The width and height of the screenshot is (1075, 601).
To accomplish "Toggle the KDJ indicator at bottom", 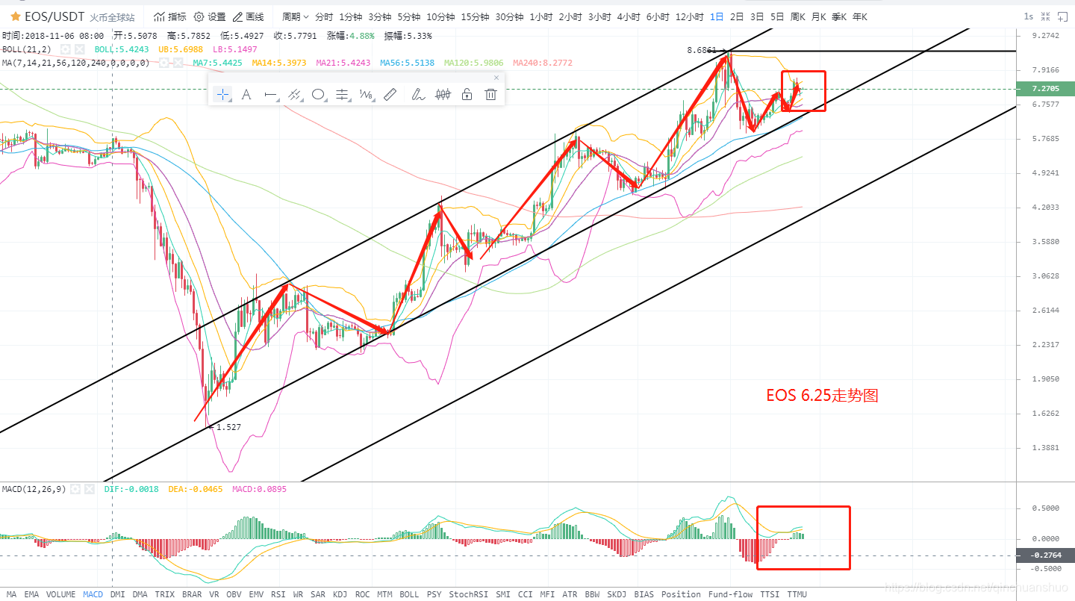I will pos(340,594).
